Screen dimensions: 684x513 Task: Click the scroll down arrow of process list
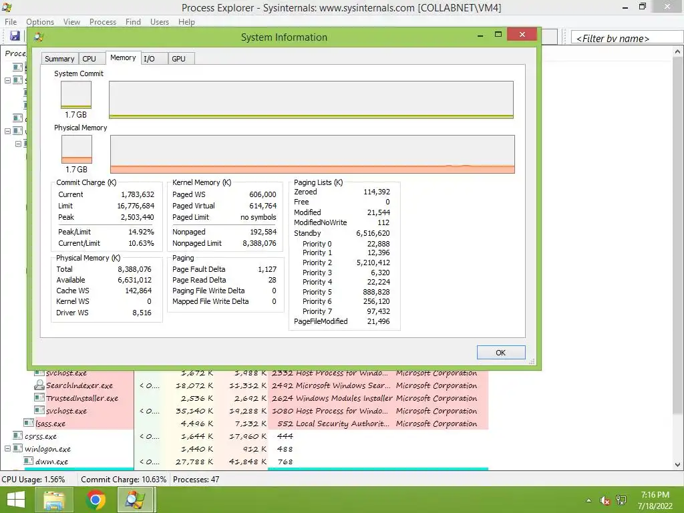tap(677, 465)
